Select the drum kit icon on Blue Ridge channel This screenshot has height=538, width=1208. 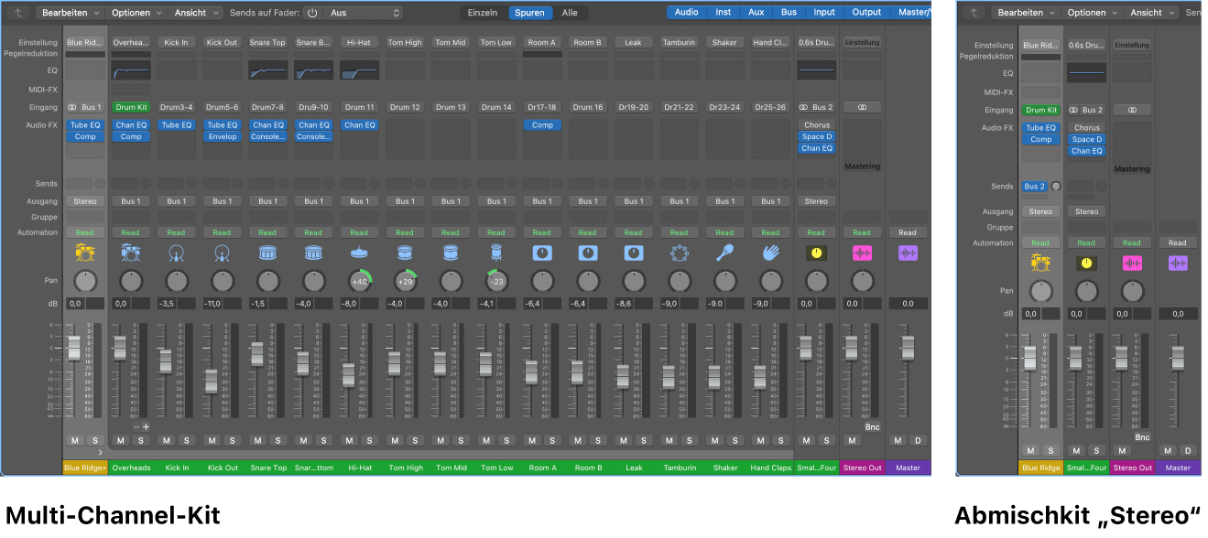(84, 254)
